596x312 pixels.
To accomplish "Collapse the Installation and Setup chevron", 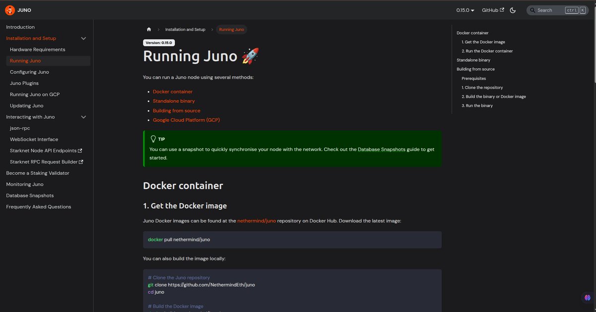I will tap(83, 38).
